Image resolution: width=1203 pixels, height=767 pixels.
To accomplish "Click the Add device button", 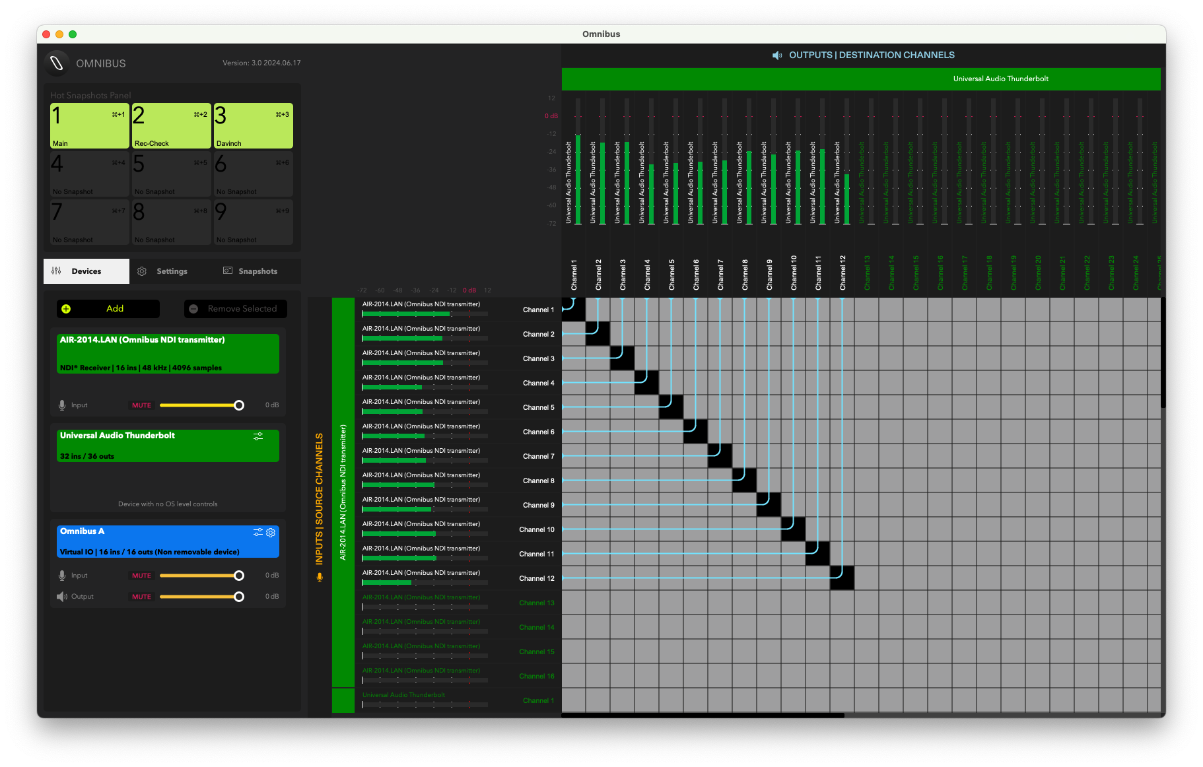I will [x=108, y=309].
